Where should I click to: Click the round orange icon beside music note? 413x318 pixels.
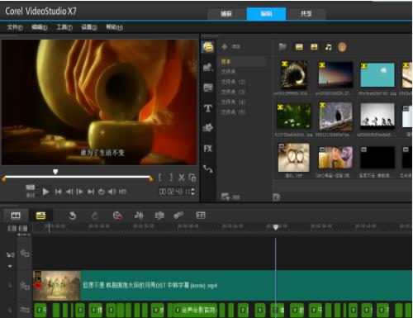(342, 47)
